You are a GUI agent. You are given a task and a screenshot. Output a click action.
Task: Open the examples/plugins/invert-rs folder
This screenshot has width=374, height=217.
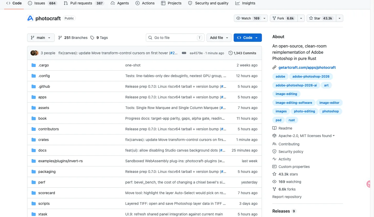60,161
